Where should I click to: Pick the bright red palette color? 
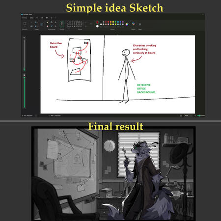pos(108,22)
